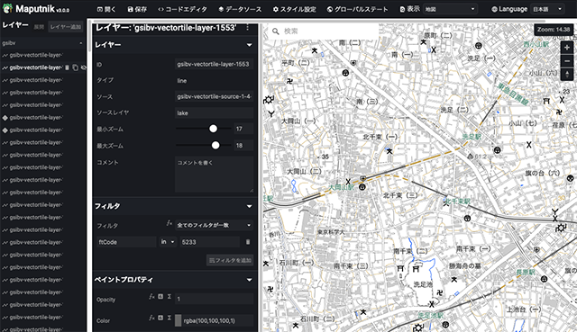Save the style with 保存
This screenshot has width=577, height=332.
[137, 9]
